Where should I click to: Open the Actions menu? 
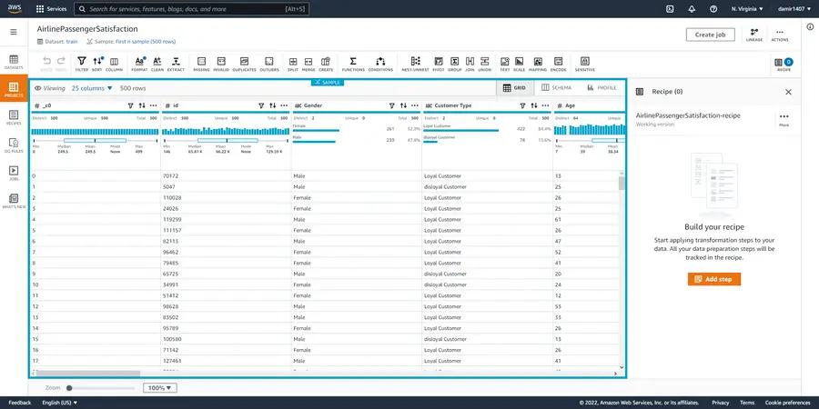(780, 35)
